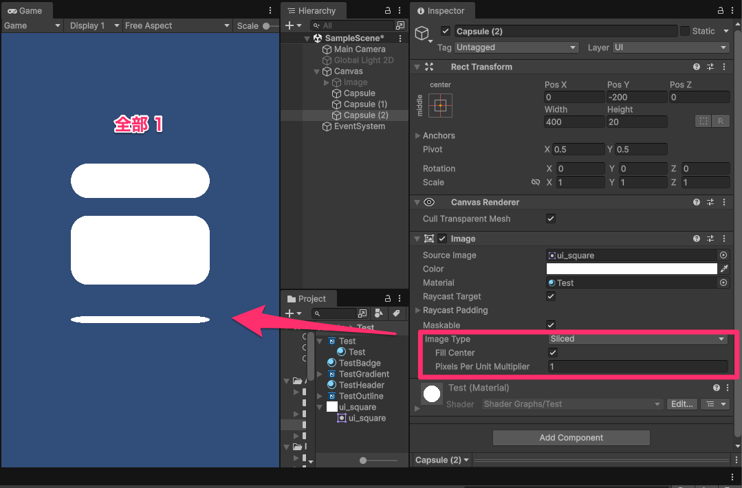Click the white Color swatch in Image
Viewport: 742px width, 488px height.
[631, 269]
